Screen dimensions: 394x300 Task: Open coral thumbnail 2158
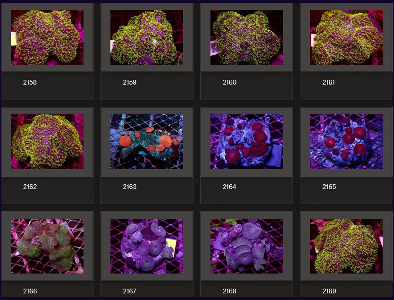pos(47,37)
